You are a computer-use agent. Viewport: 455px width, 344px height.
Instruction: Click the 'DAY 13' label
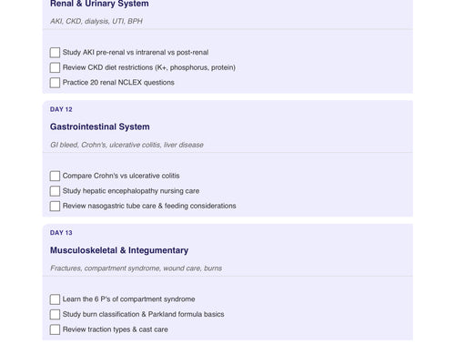61,233
